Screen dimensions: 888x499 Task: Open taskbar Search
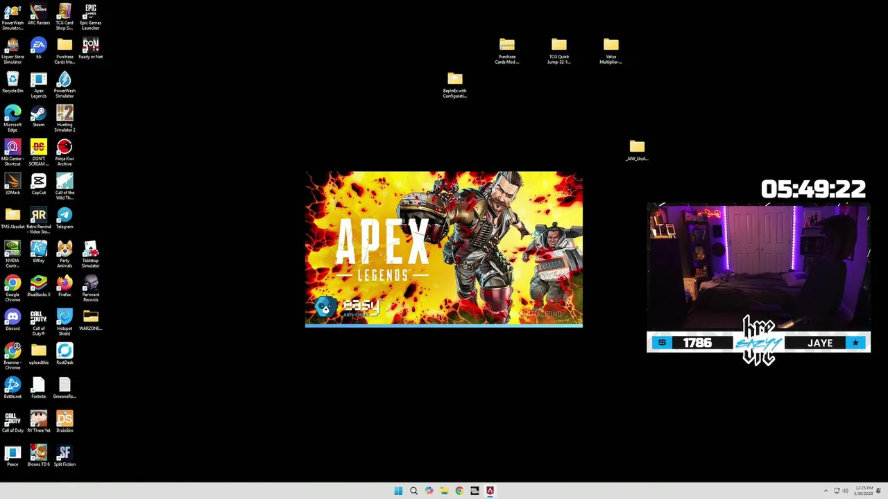[x=413, y=491]
